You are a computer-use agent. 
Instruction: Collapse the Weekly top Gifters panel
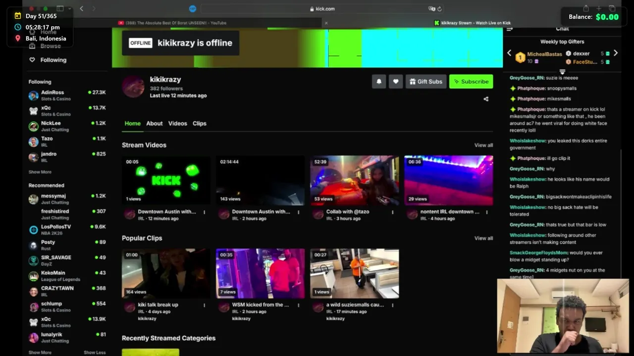click(562, 72)
